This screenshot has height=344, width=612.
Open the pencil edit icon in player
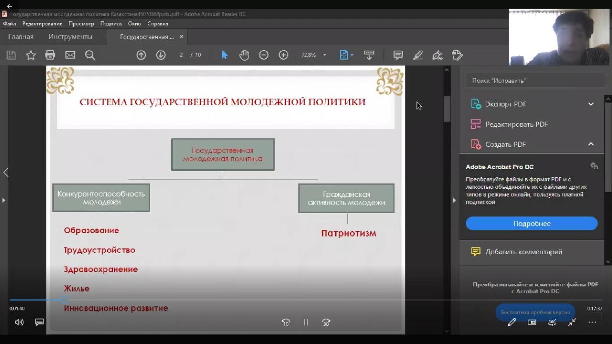[512, 322]
